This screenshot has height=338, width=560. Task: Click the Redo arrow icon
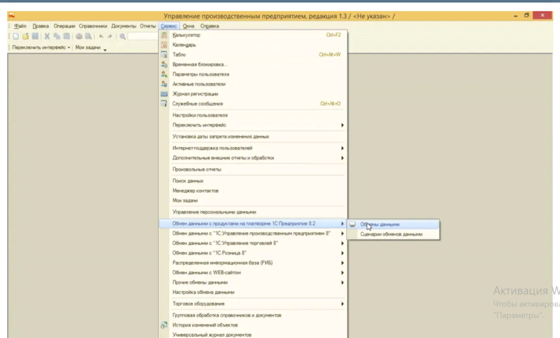pos(110,36)
